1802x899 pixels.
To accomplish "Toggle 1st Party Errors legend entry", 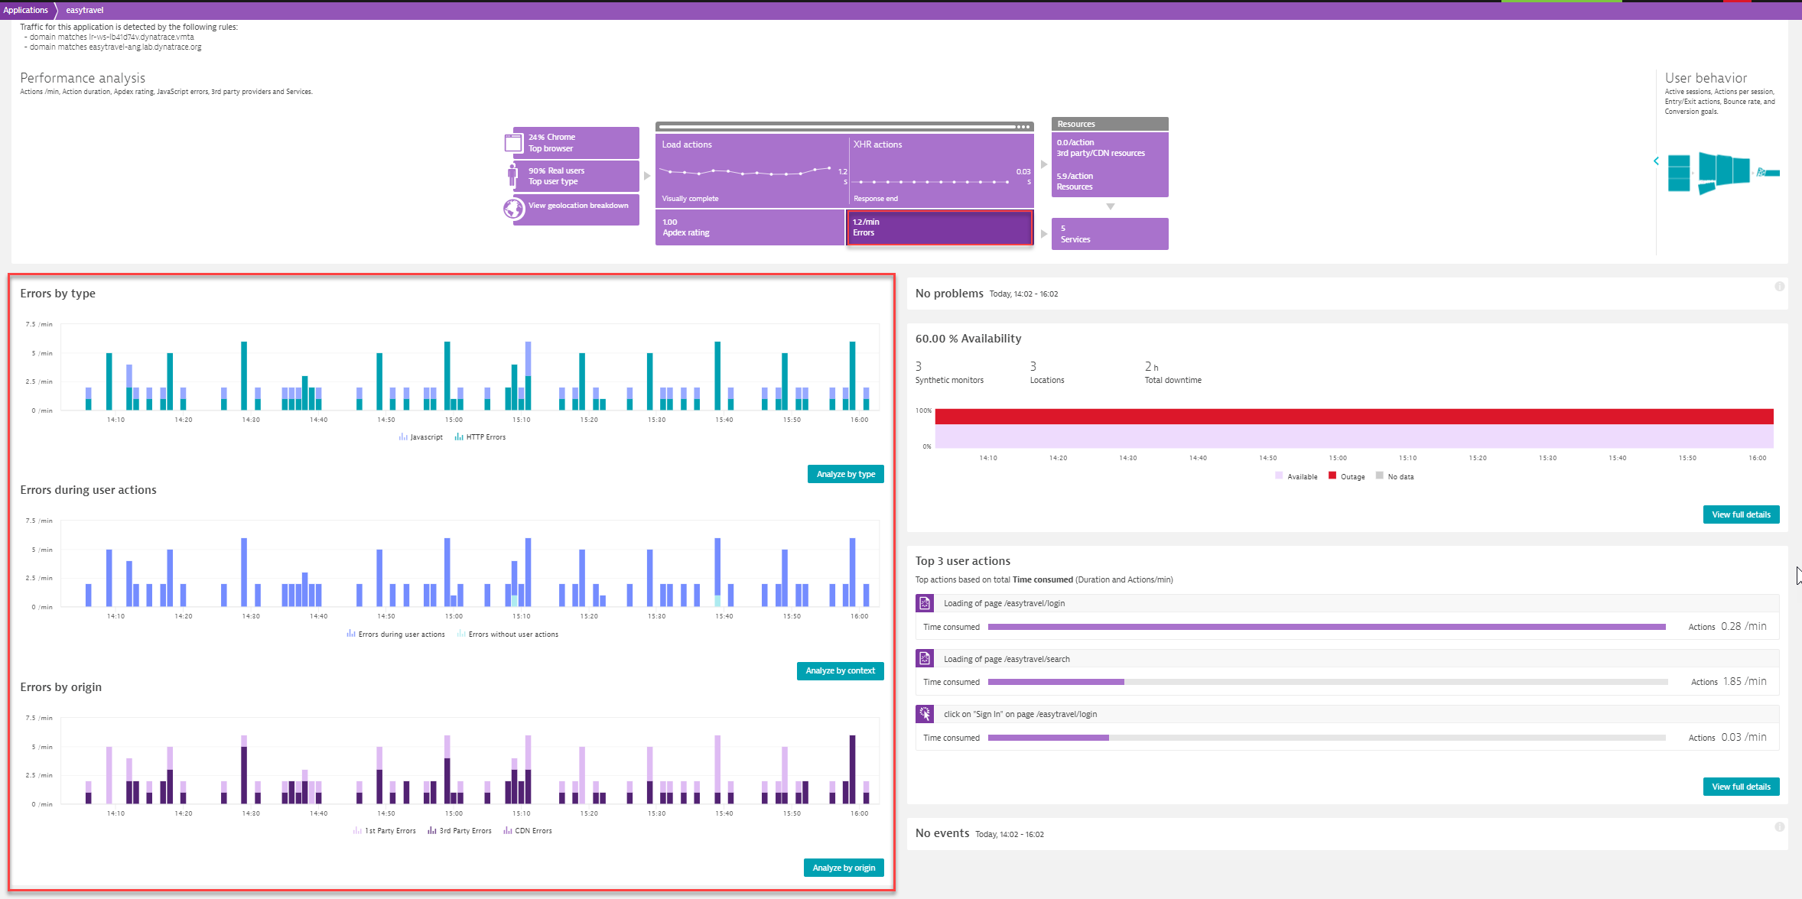I will [x=385, y=831].
